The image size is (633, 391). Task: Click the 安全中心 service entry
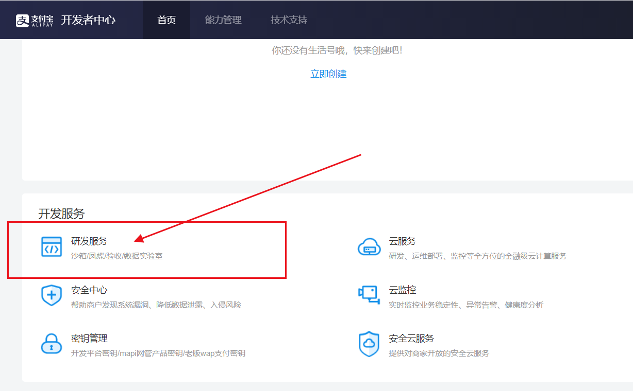(x=89, y=290)
